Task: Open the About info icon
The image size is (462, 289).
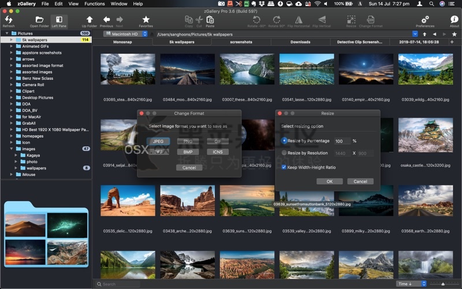Action: point(454,20)
